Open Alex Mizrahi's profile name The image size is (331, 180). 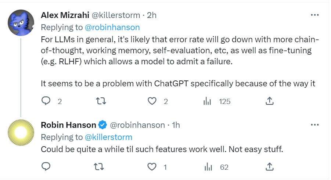(x=64, y=15)
